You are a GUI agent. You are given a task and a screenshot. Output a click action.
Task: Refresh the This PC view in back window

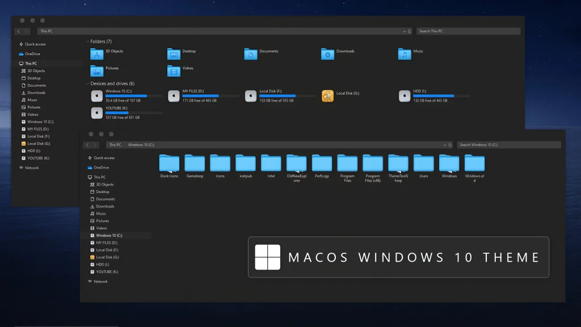(x=410, y=32)
